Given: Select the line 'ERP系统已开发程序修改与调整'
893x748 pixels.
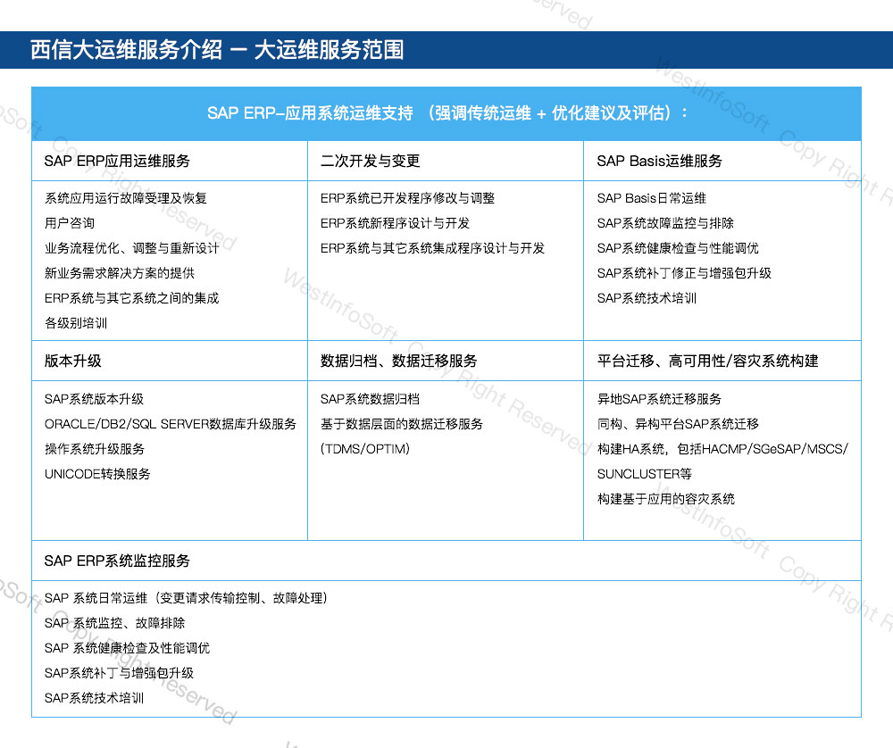Looking at the screenshot, I should pos(408,198).
